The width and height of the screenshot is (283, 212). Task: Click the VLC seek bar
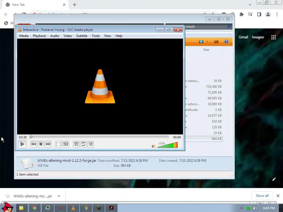tap(99, 137)
